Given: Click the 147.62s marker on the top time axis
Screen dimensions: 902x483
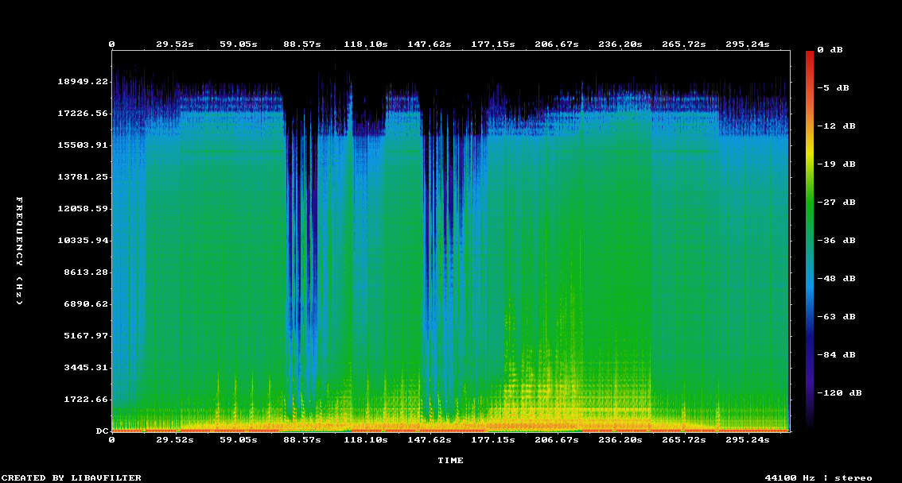Looking at the screenshot, I should pyautogui.click(x=429, y=44).
